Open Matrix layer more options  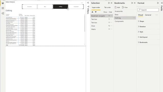(112, 29)
